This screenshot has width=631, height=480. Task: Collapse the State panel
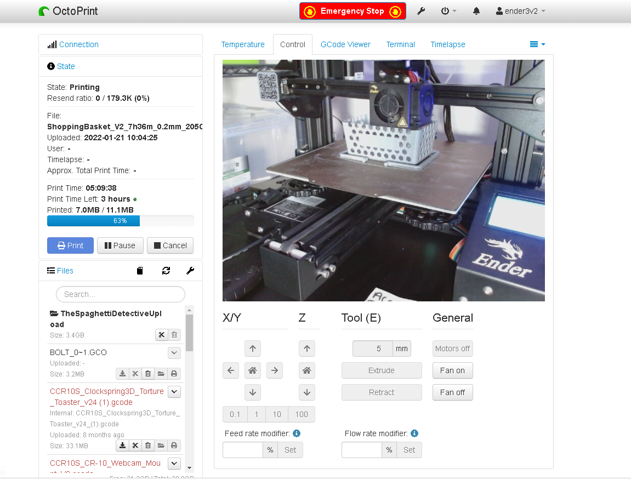coord(66,66)
